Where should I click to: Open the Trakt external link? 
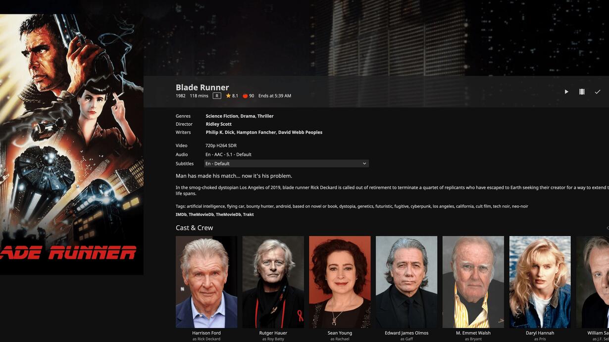(x=249, y=214)
